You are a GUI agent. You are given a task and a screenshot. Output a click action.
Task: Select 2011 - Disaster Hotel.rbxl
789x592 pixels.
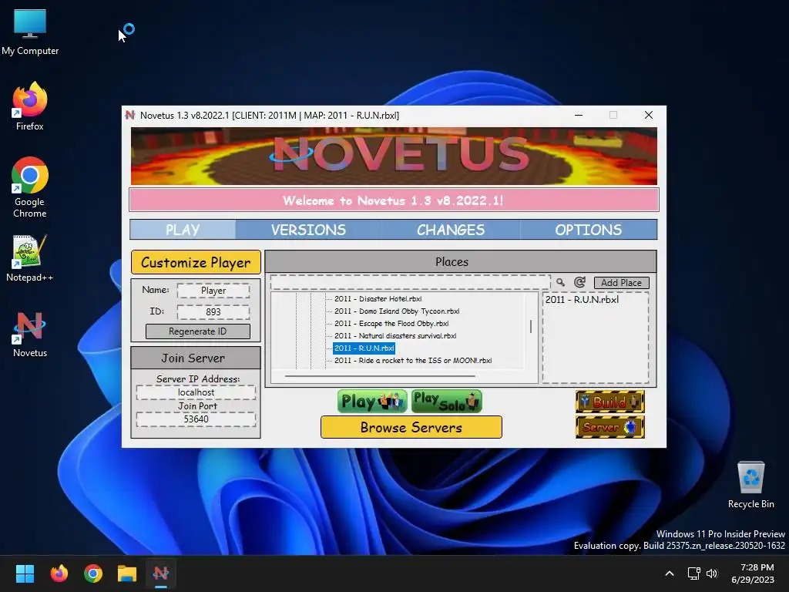[x=378, y=298]
